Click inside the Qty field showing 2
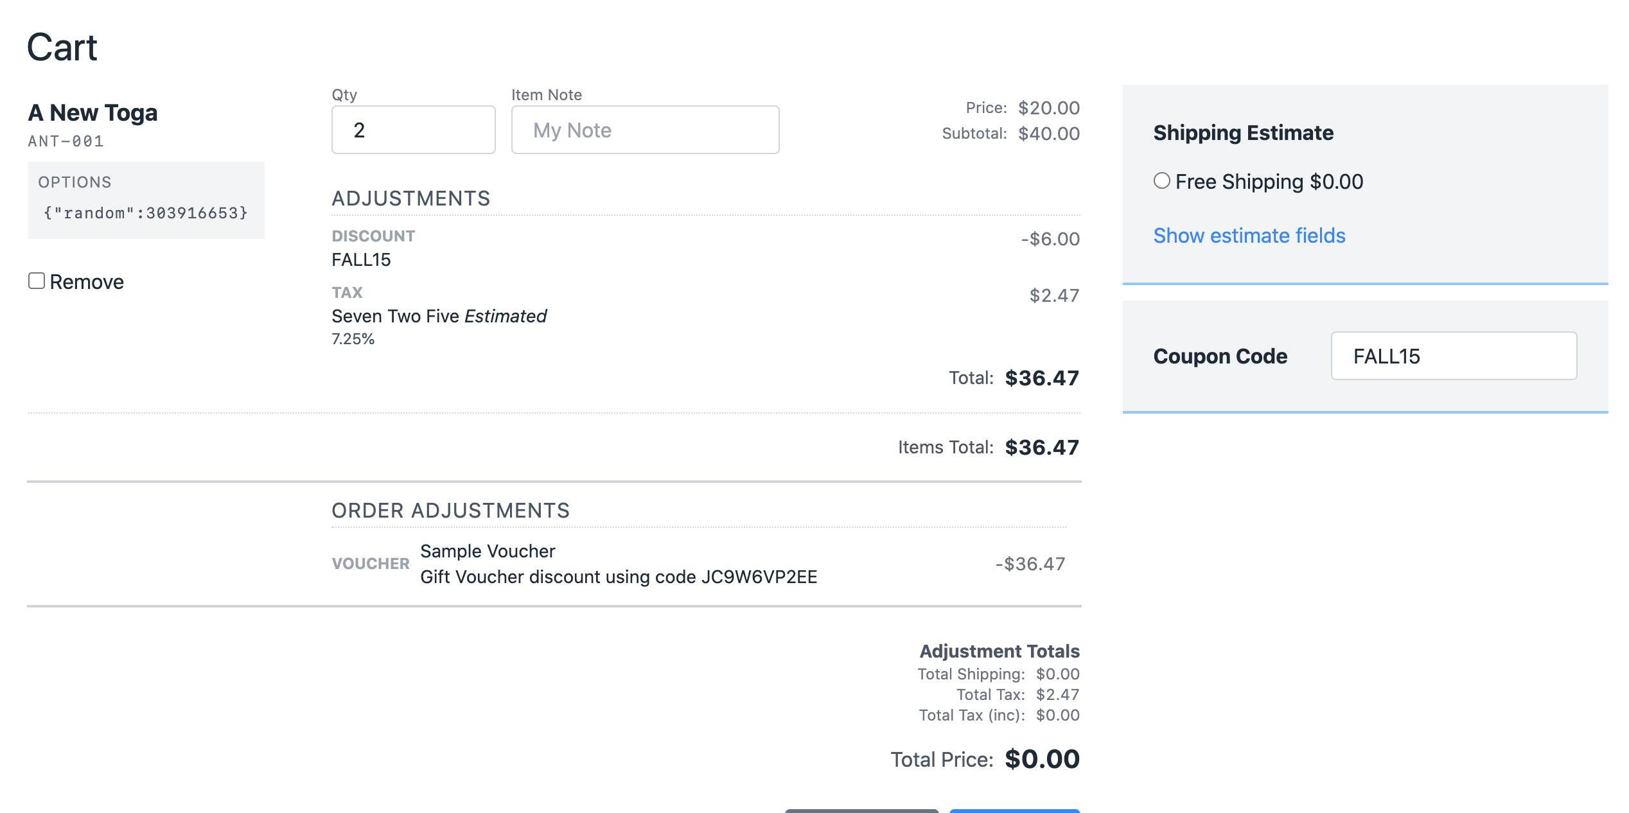Image resolution: width=1629 pixels, height=813 pixels. pos(413,130)
